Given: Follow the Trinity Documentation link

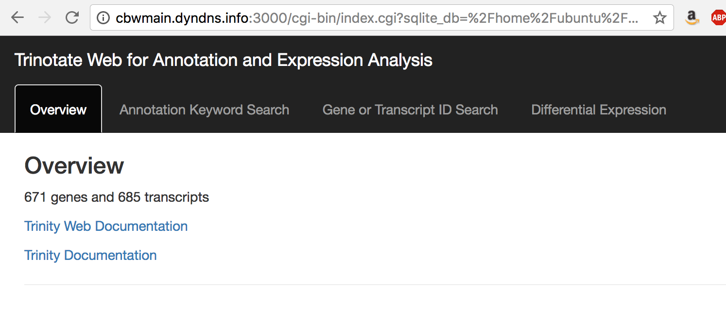Looking at the screenshot, I should (x=90, y=256).
